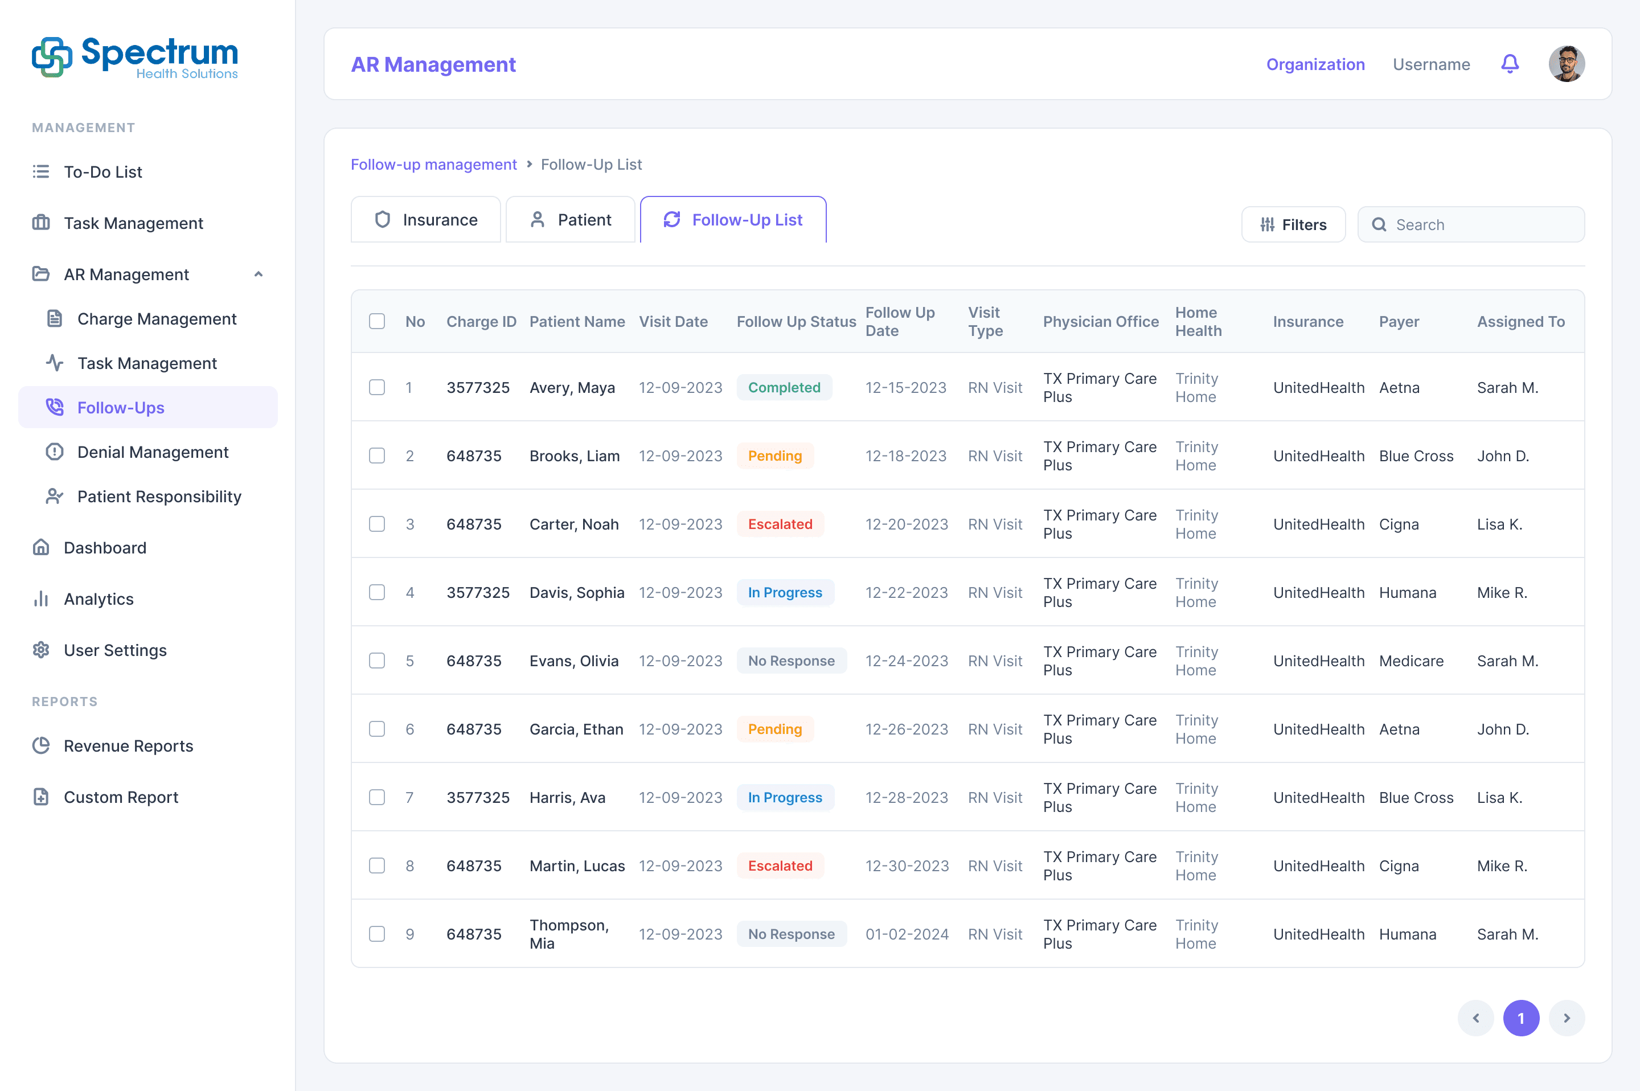The image size is (1640, 1091).
Task: Click follow-up date 01-02-2024
Action: pos(907,934)
